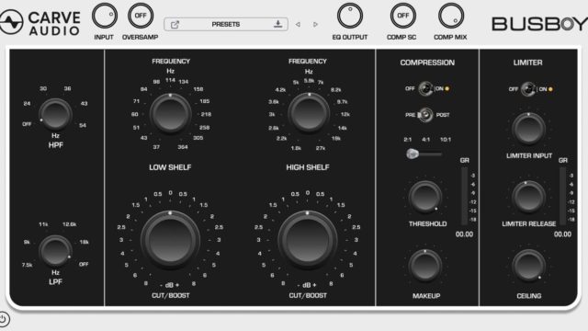Open the external preset browser icon
The height and width of the screenshot is (331, 588).
pos(175,25)
